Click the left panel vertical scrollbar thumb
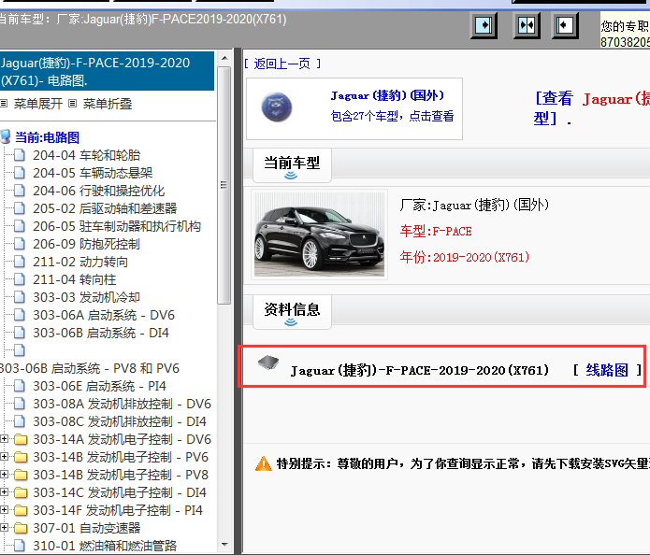650x555 pixels. [x=224, y=185]
